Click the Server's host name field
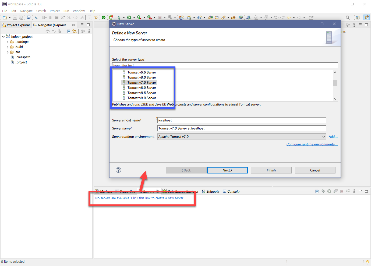 (x=242, y=120)
